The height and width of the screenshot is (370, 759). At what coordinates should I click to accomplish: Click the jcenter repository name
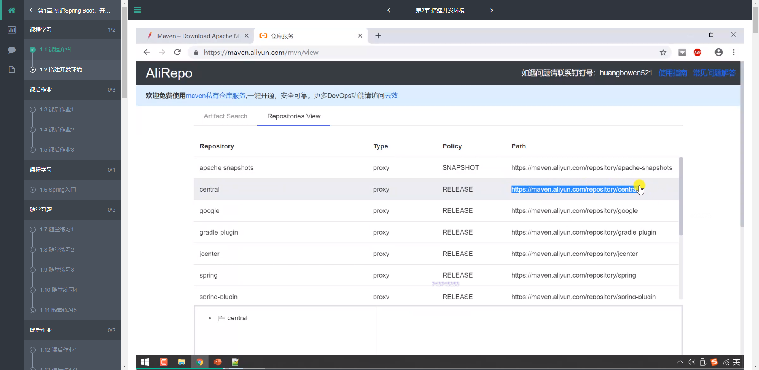pos(210,254)
